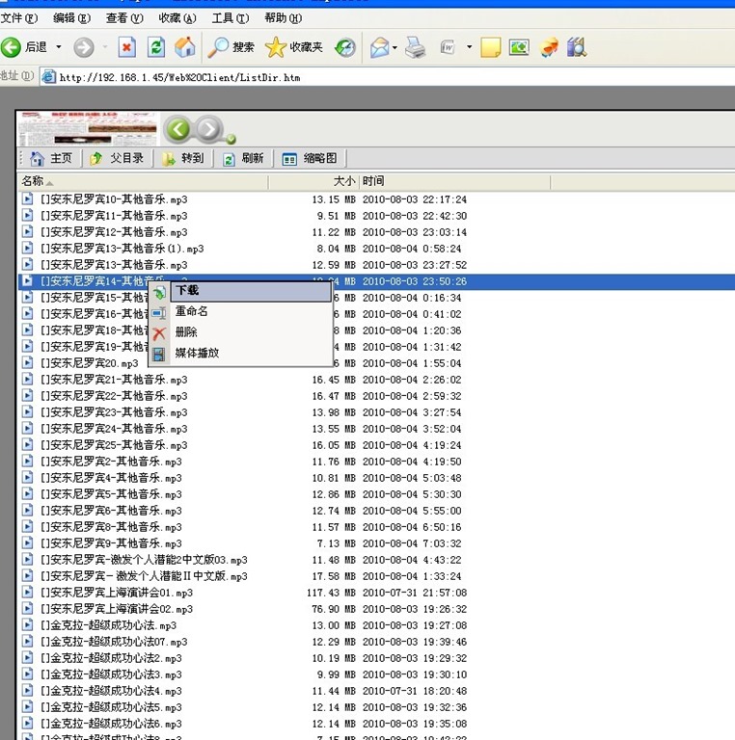Go to the IE Home page icon
The height and width of the screenshot is (740, 735).
(185, 47)
